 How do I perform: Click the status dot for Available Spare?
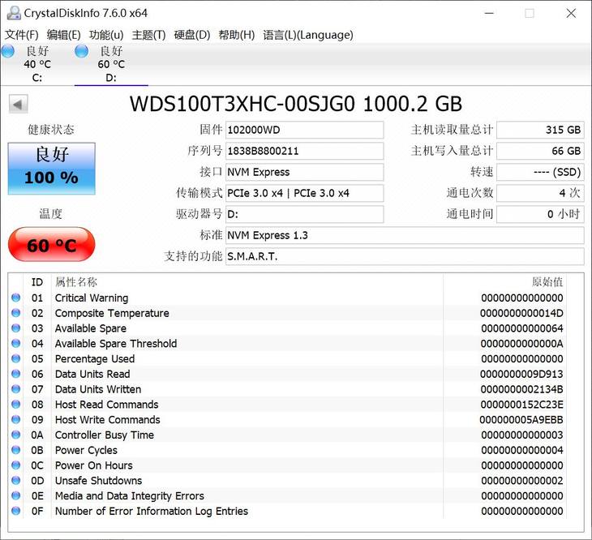pyautogui.click(x=16, y=328)
